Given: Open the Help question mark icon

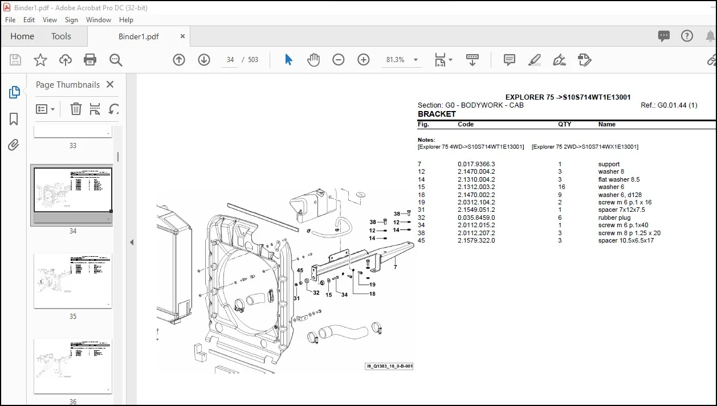Looking at the screenshot, I should click(687, 36).
